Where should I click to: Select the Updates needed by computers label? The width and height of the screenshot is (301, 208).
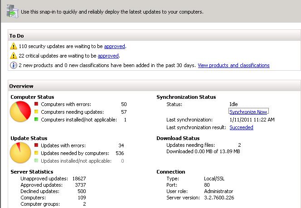75,153
